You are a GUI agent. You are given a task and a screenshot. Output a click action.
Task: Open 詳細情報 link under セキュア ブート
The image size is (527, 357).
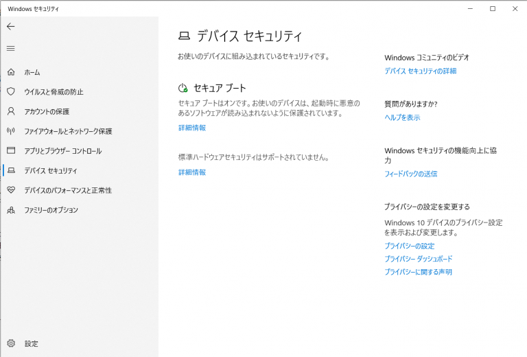[x=192, y=128]
